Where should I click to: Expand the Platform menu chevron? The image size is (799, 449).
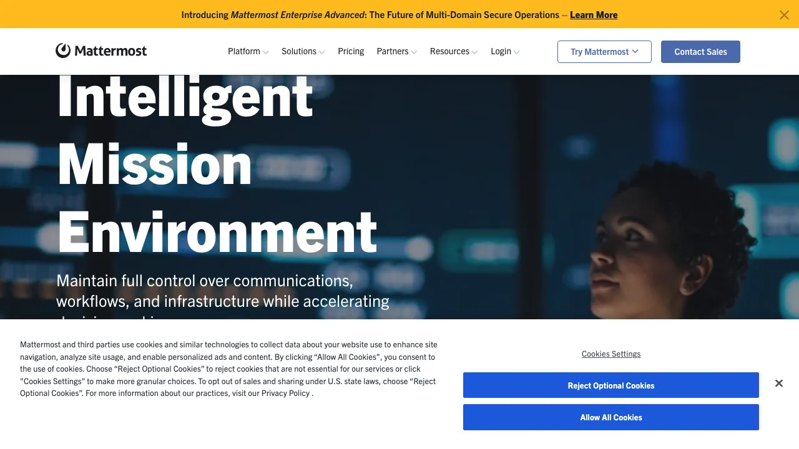coord(266,52)
